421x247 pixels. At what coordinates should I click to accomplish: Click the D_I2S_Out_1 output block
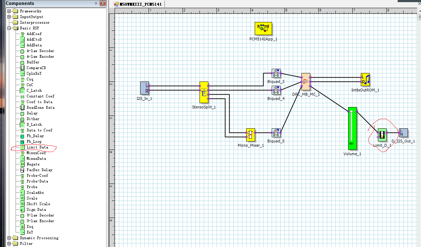click(x=403, y=133)
